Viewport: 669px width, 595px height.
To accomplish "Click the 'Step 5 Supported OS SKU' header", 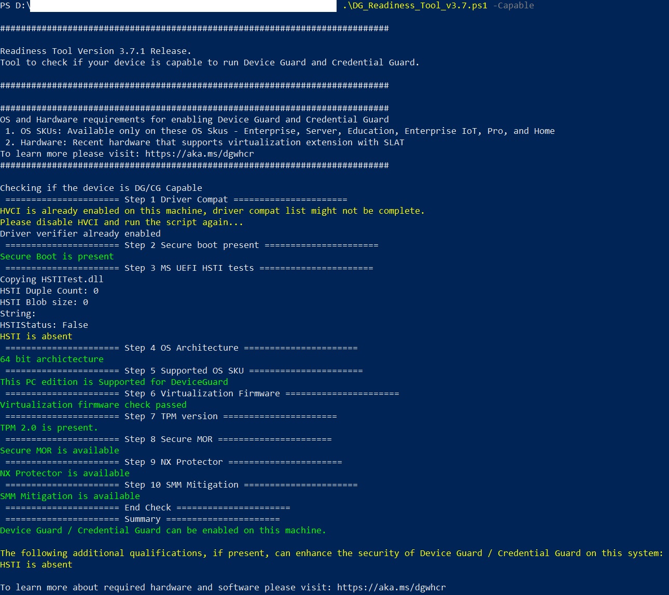I will [x=184, y=370].
